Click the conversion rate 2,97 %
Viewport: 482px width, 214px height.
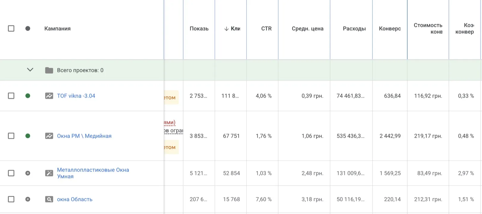[466, 173]
